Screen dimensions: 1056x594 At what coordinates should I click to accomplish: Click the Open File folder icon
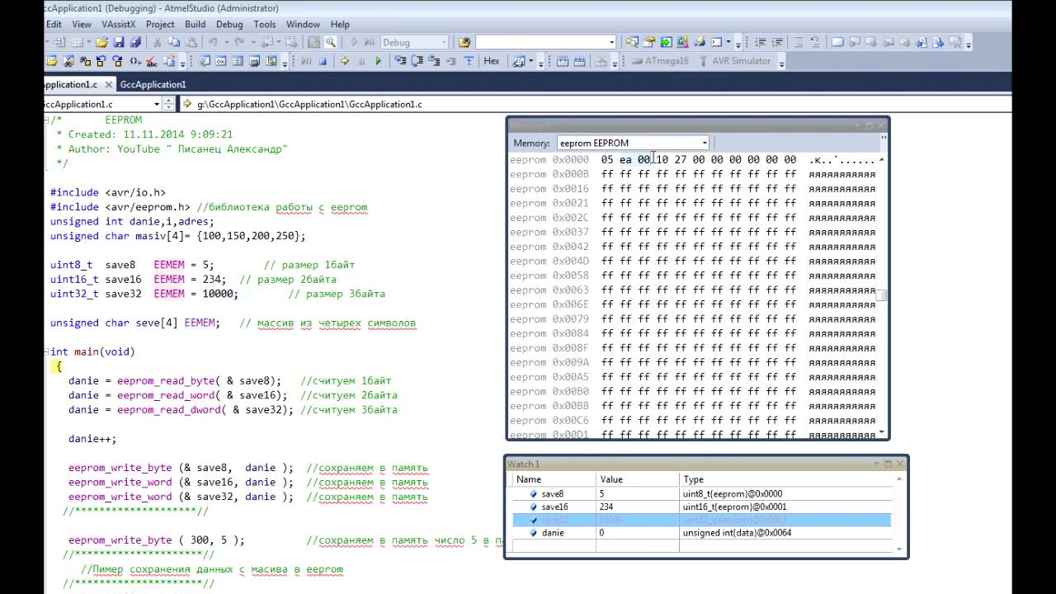click(x=101, y=42)
